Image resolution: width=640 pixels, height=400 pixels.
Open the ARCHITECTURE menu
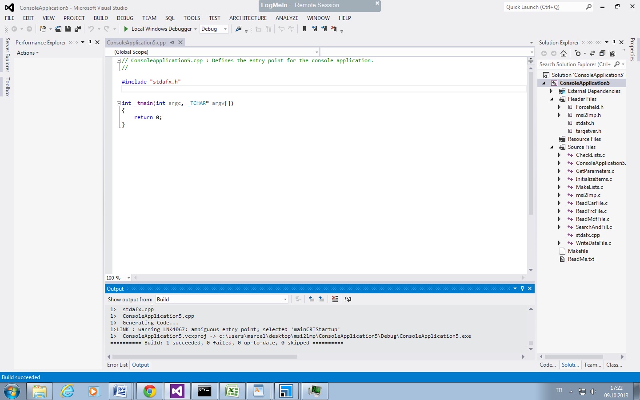click(x=248, y=18)
